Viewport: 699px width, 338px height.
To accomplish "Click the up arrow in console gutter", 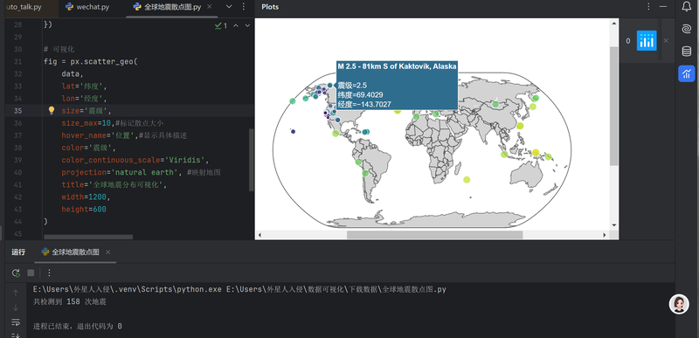I will tap(16, 293).
